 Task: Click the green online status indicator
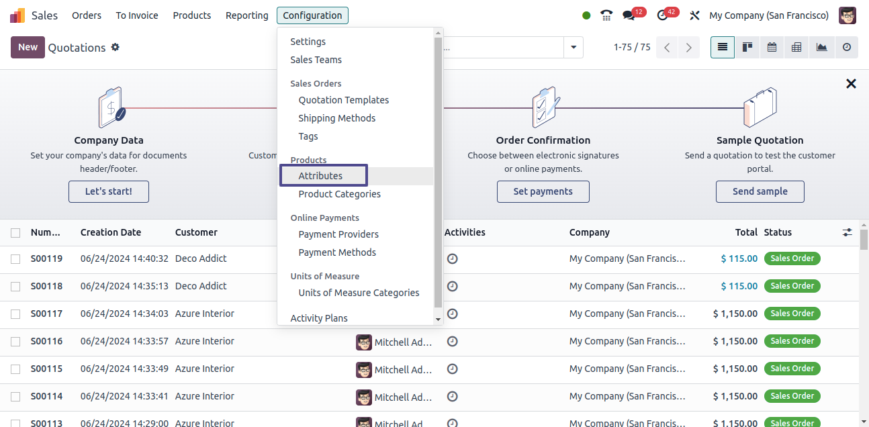click(586, 15)
